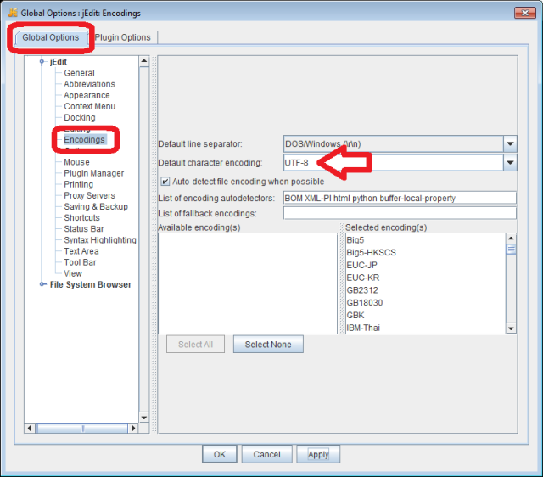Click encodings list scroll down arrow
This screenshot has height=477, width=543.
click(x=511, y=328)
